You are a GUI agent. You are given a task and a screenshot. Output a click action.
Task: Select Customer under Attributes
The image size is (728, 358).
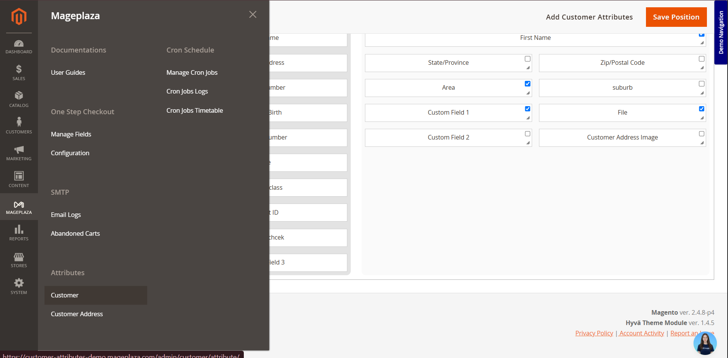pyautogui.click(x=96, y=295)
